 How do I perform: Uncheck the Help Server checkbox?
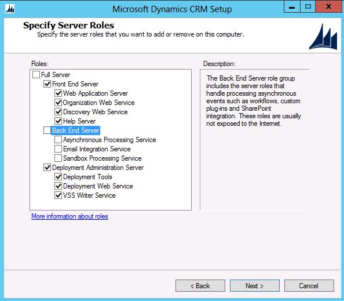pos(58,121)
